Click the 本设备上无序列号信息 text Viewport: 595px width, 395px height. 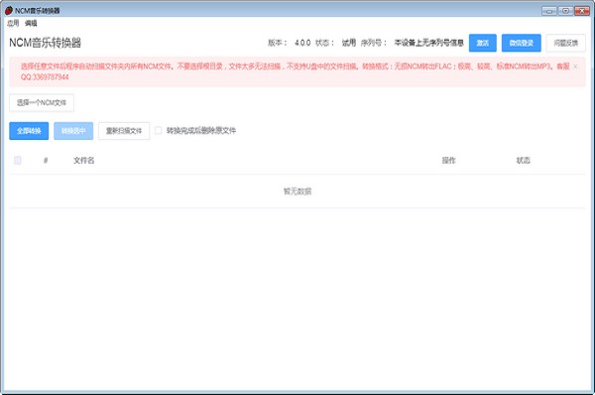tap(429, 43)
